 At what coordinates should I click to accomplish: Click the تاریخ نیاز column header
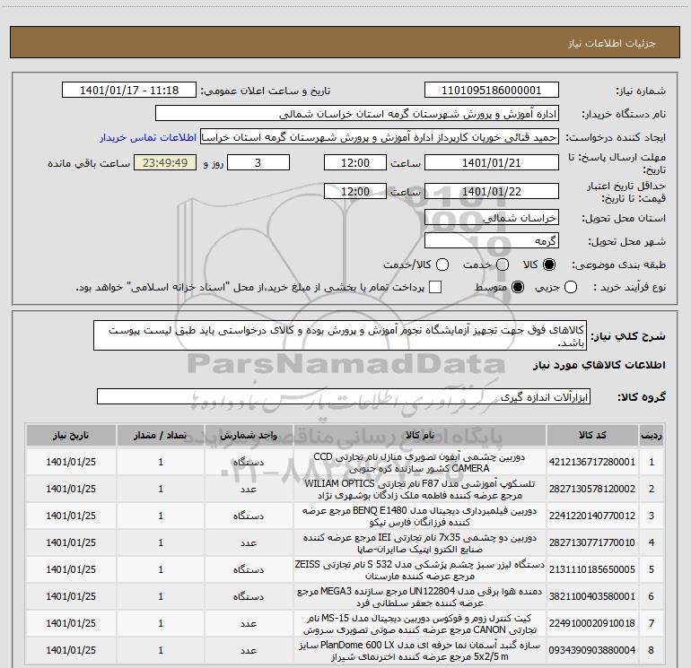(71, 436)
